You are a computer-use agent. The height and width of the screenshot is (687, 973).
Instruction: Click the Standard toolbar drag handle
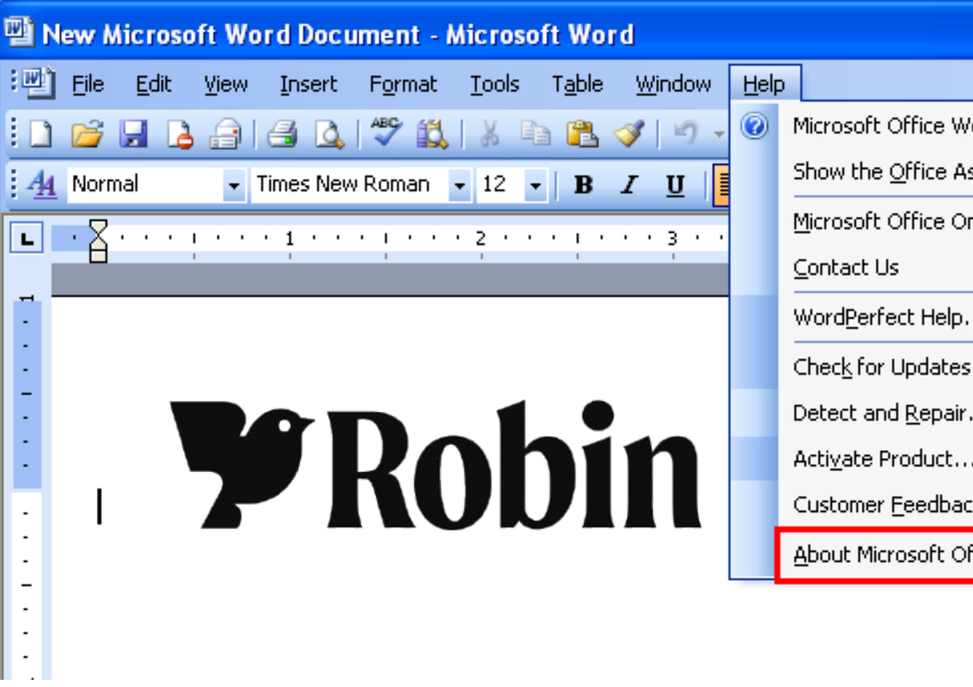[x=13, y=133]
